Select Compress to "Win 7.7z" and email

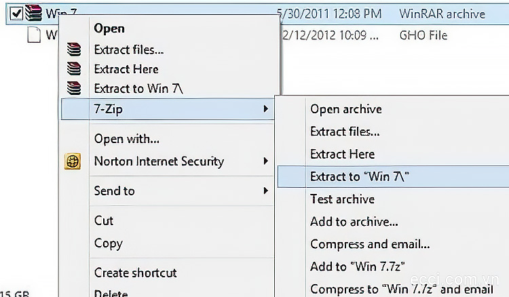point(402,289)
